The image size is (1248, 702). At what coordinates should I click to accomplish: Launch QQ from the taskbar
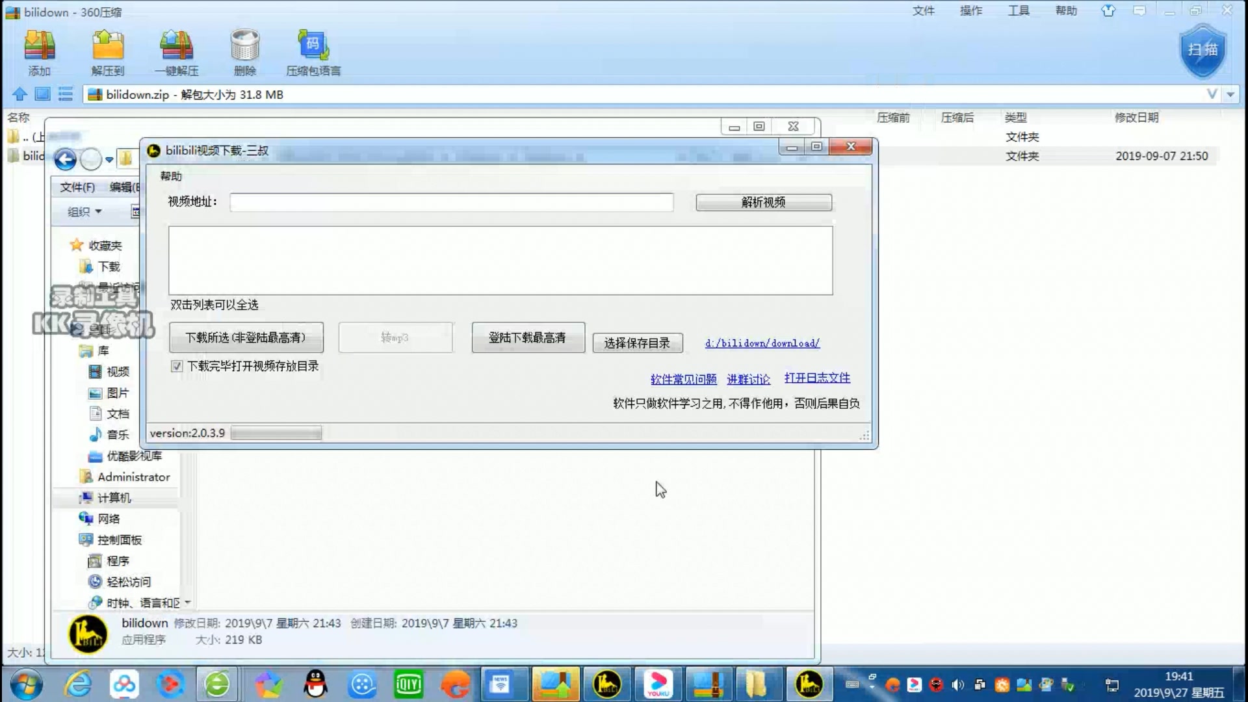(x=315, y=684)
